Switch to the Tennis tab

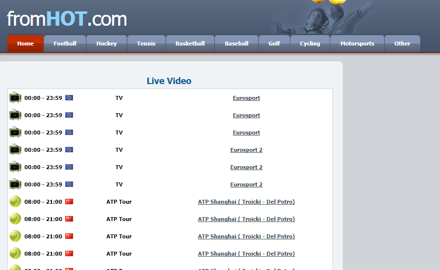point(146,44)
